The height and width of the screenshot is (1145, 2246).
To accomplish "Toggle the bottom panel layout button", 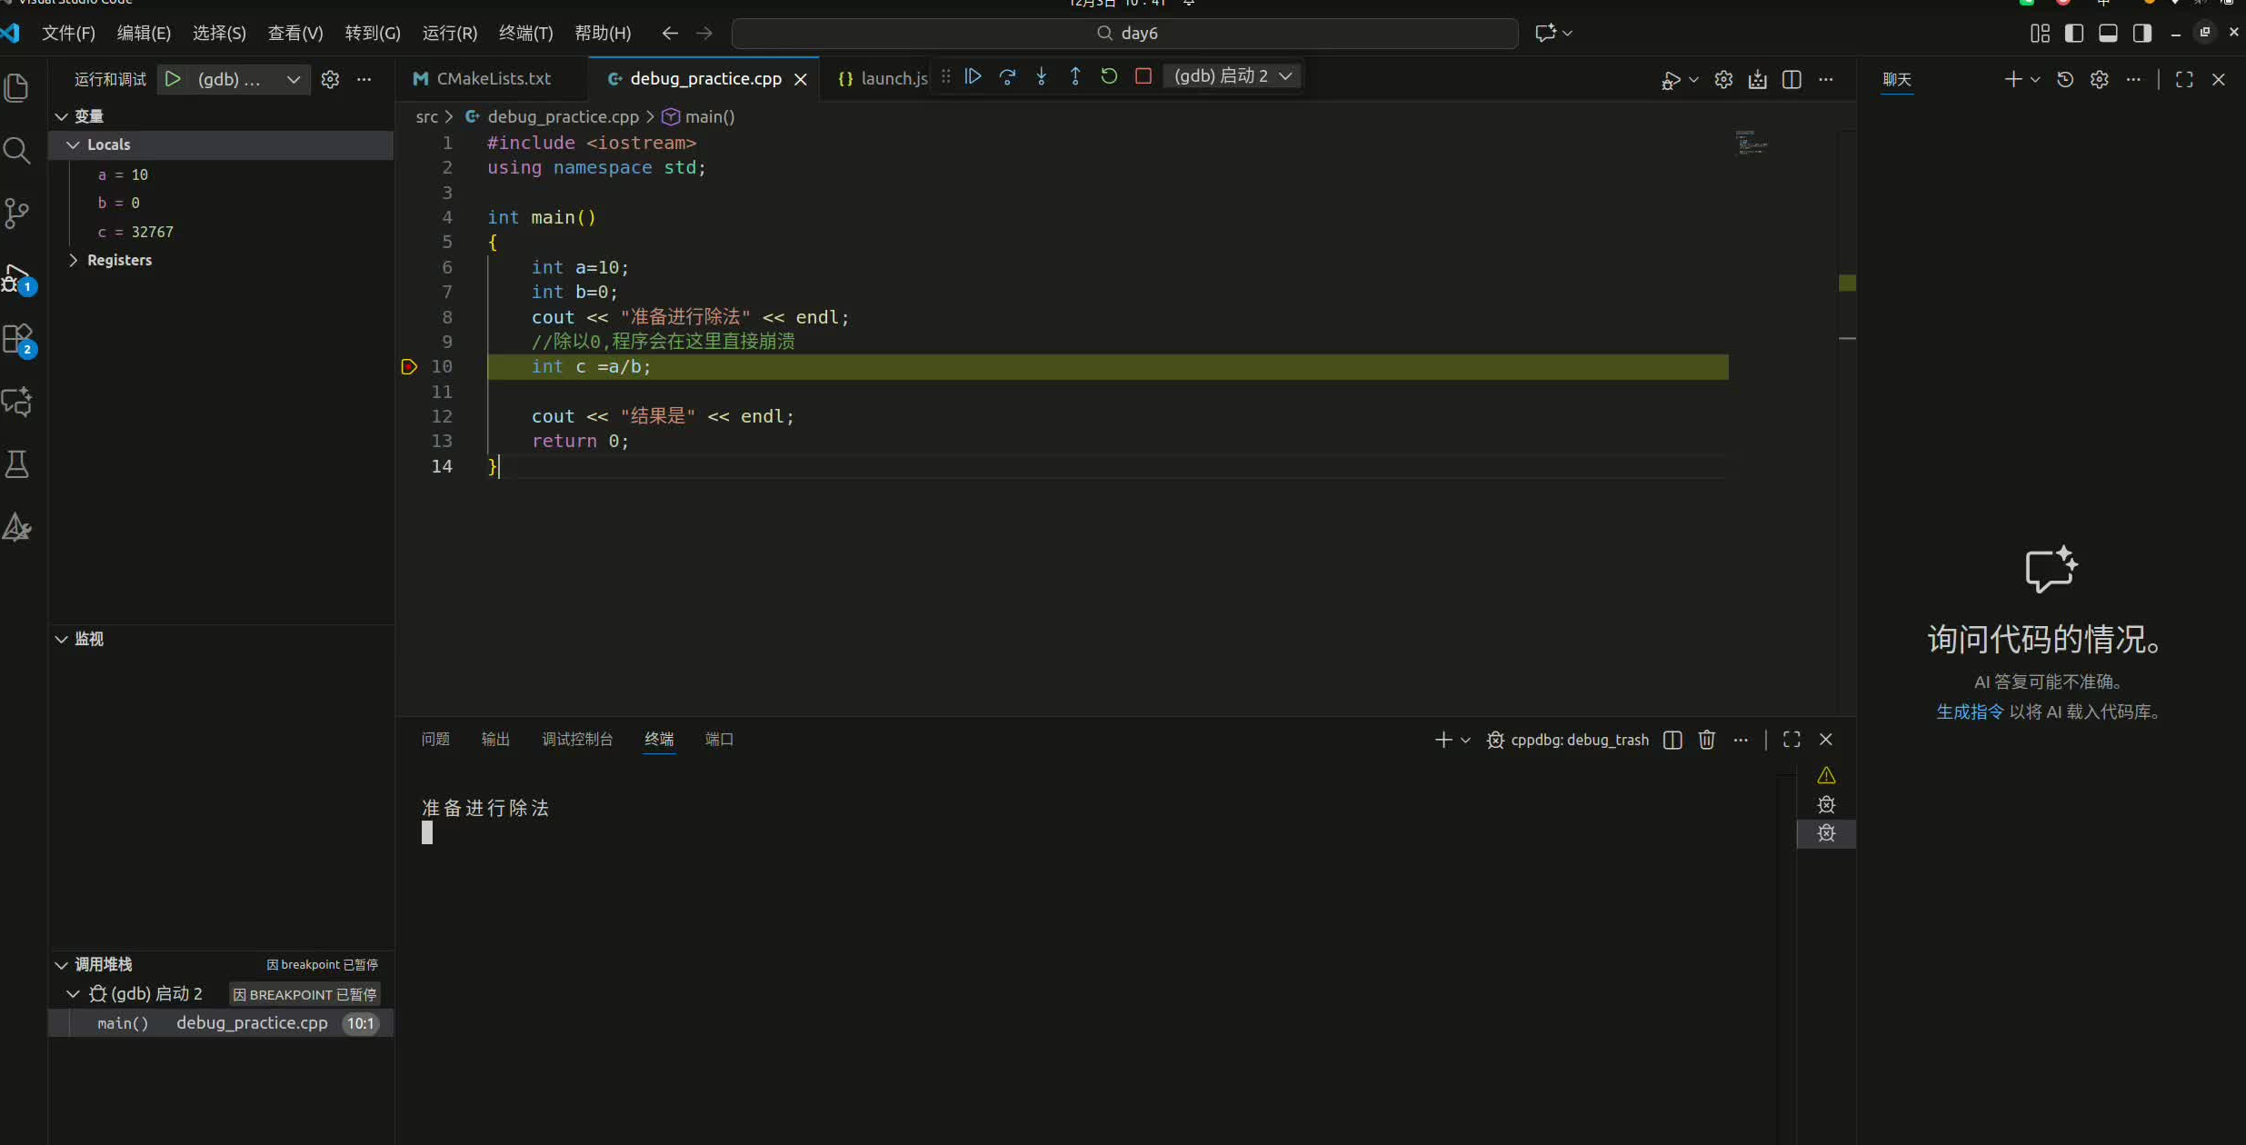I will (2108, 33).
